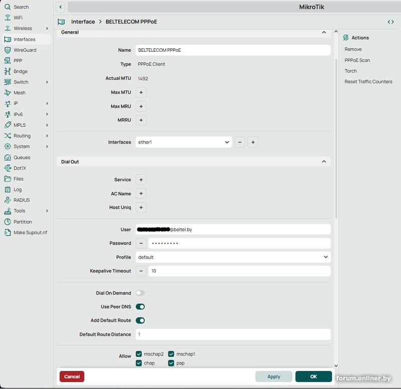Expand the Routing submenu
The height and width of the screenshot is (389, 401).
pos(47,136)
